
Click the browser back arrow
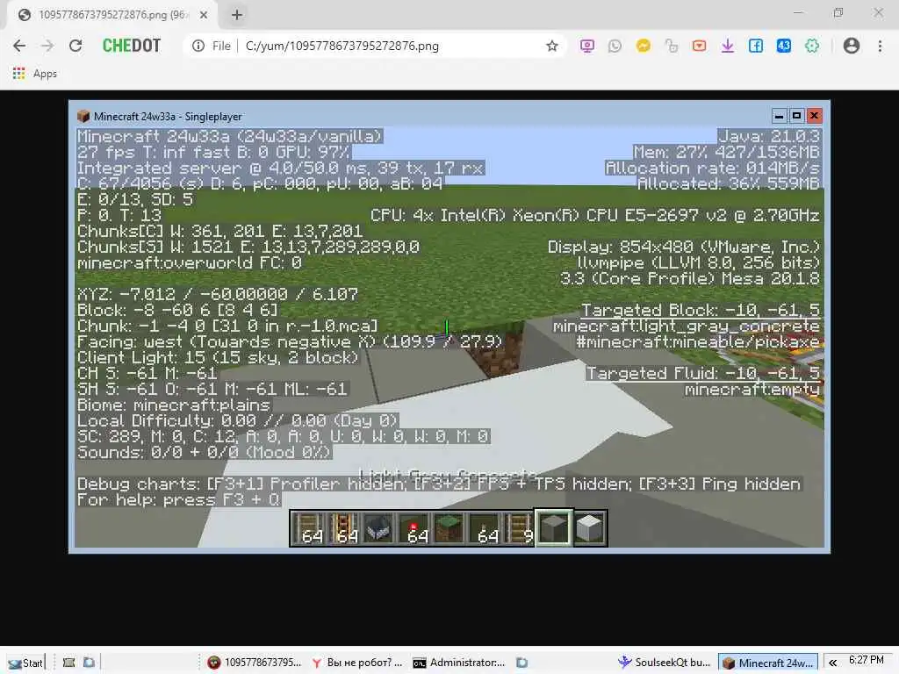19,46
